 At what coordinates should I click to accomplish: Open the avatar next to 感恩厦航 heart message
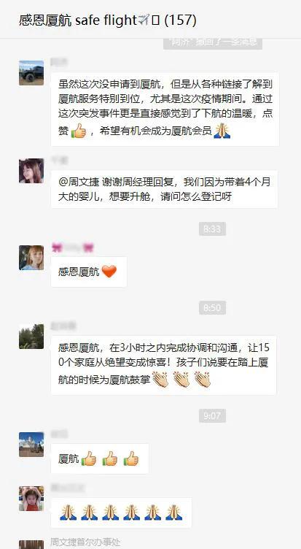coord(31,258)
